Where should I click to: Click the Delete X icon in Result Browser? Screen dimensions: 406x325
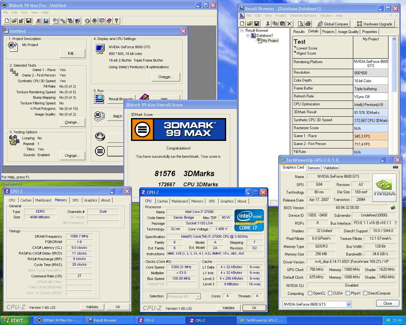[x=289, y=23]
